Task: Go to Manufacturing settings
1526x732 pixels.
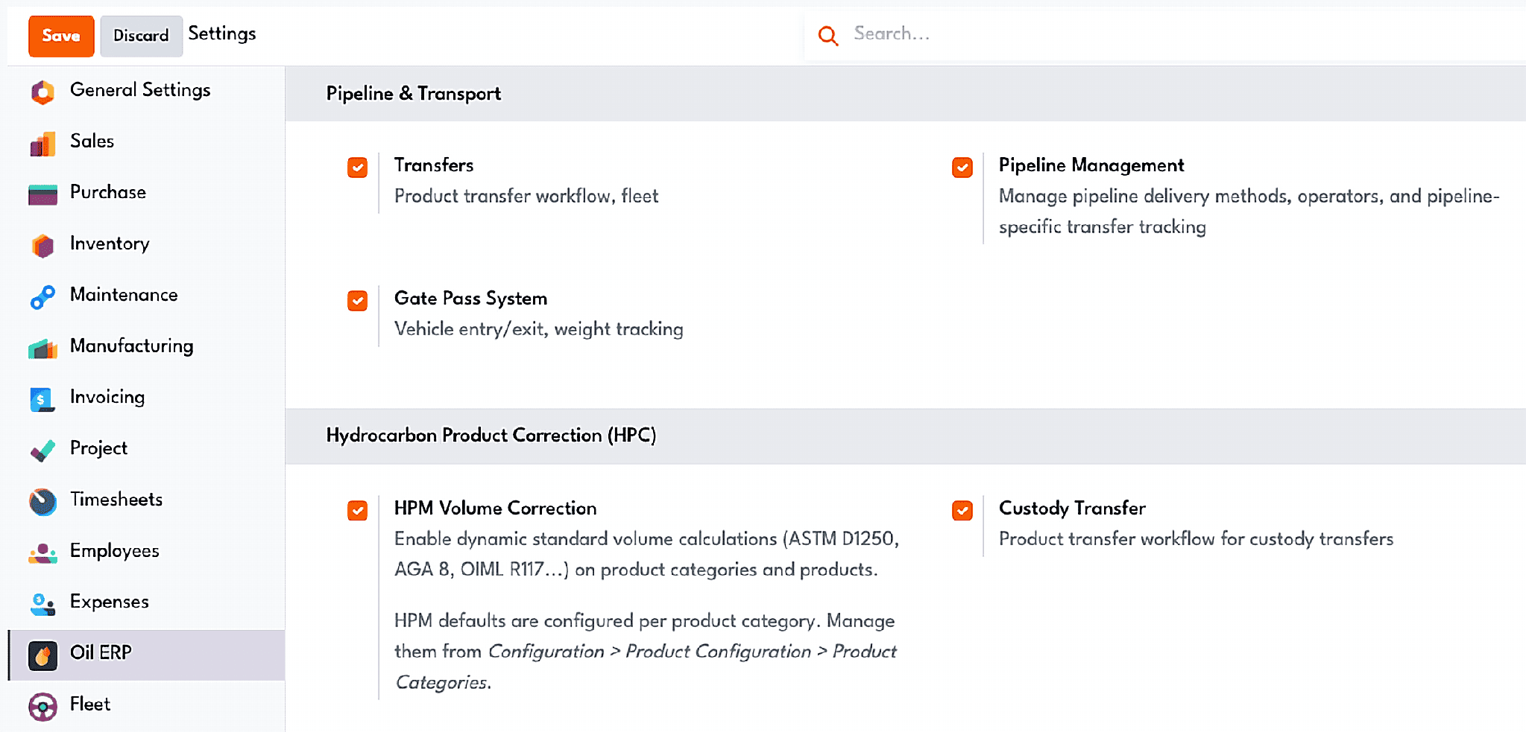Action: coord(147,347)
